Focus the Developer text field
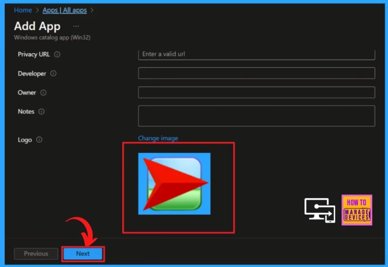388x267 pixels. point(257,73)
